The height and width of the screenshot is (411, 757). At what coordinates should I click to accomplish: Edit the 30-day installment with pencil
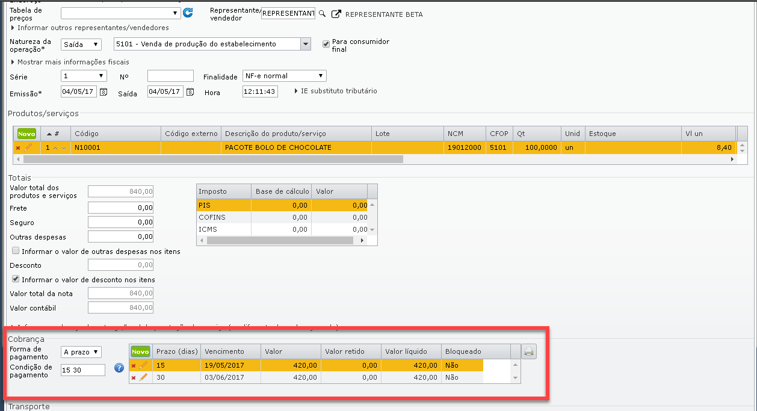(143, 377)
